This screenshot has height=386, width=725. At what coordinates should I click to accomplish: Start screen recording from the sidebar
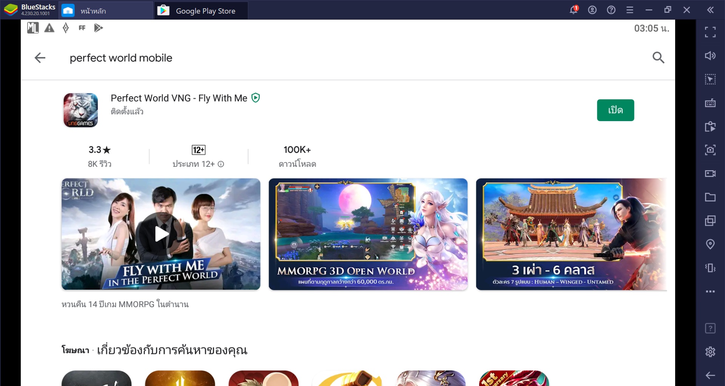tap(710, 174)
